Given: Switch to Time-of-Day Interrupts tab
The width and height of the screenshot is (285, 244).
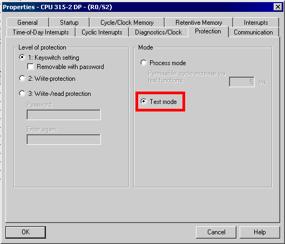Looking at the screenshot, I should pyautogui.click(x=40, y=32).
